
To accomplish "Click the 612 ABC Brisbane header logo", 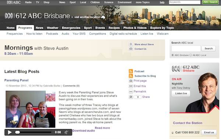I will (37, 16).
